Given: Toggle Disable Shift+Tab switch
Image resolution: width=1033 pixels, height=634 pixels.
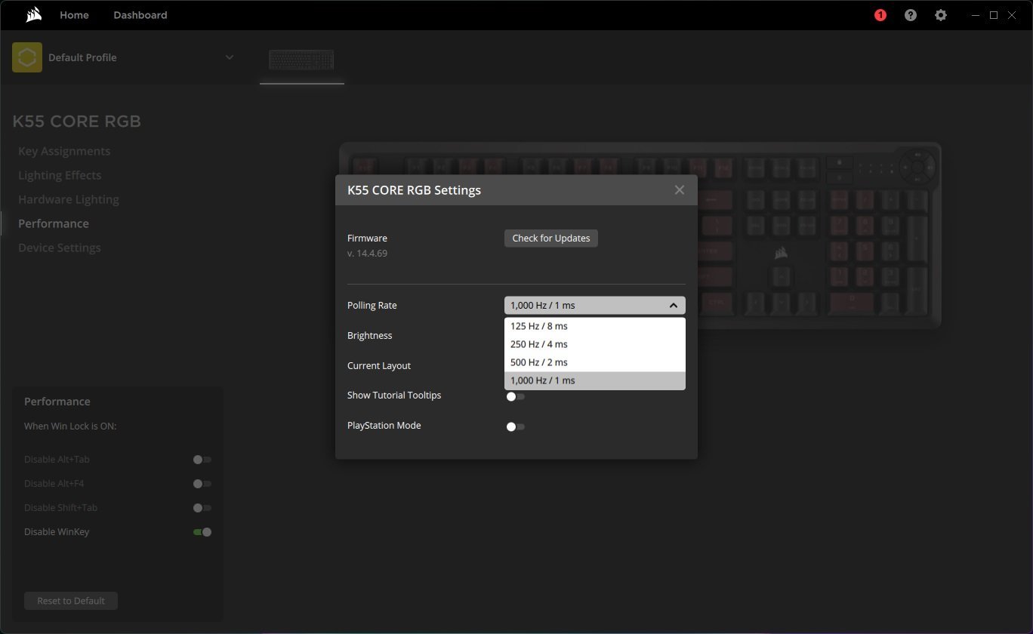Looking at the screenshot, I should click(x=202, y=508).
